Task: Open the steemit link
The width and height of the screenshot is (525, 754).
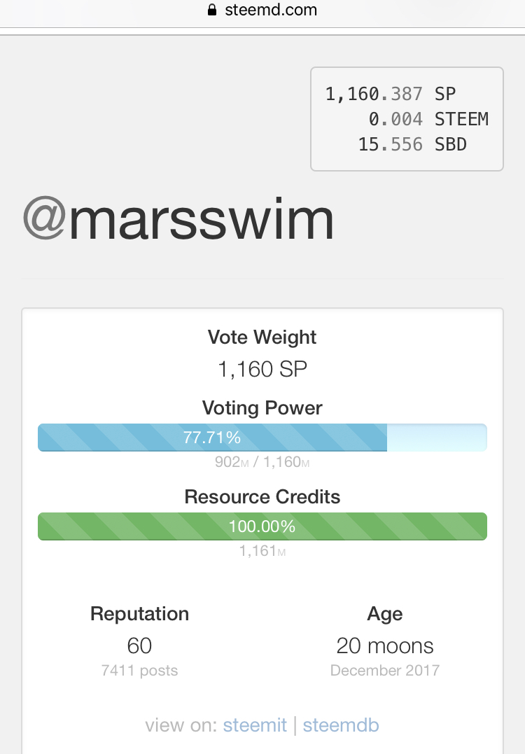Action: coord(255,725)
